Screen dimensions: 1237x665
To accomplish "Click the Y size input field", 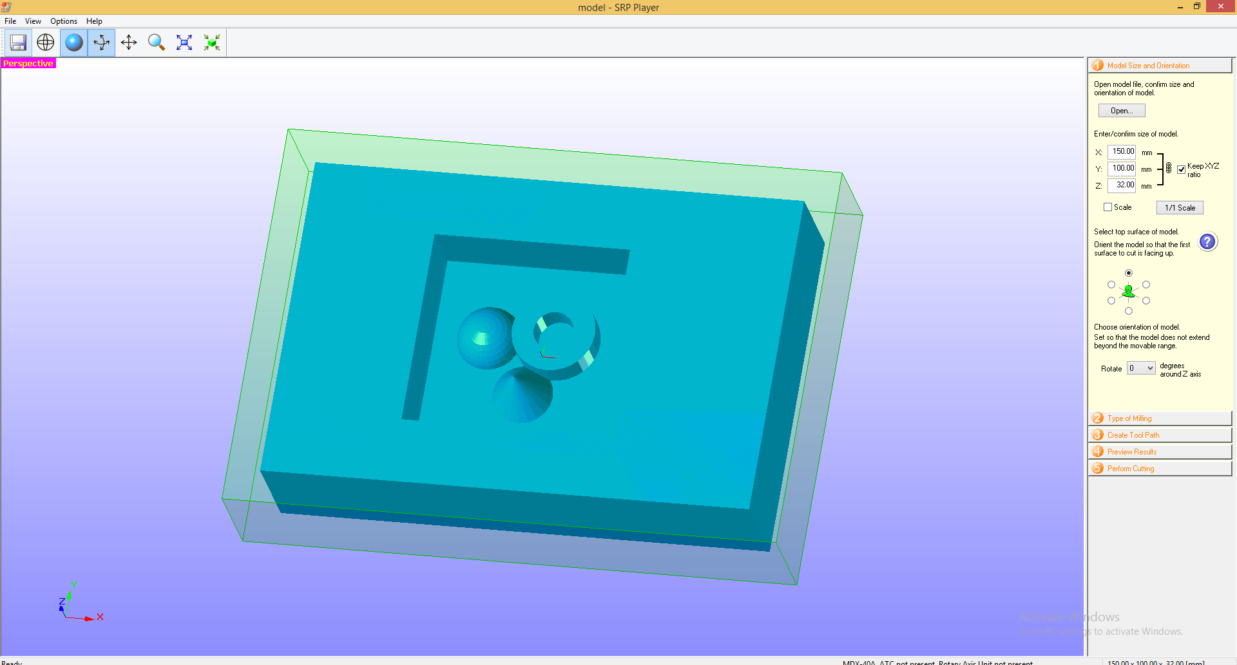I will pos(1122,169).
